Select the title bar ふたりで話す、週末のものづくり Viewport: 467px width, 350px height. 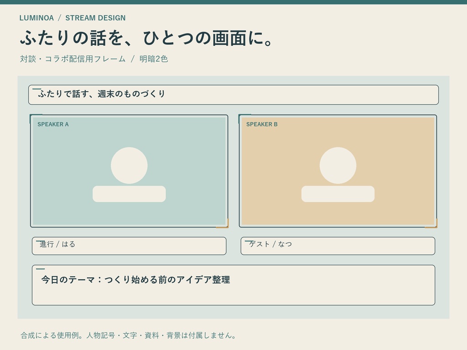click(x=233, y=95)
